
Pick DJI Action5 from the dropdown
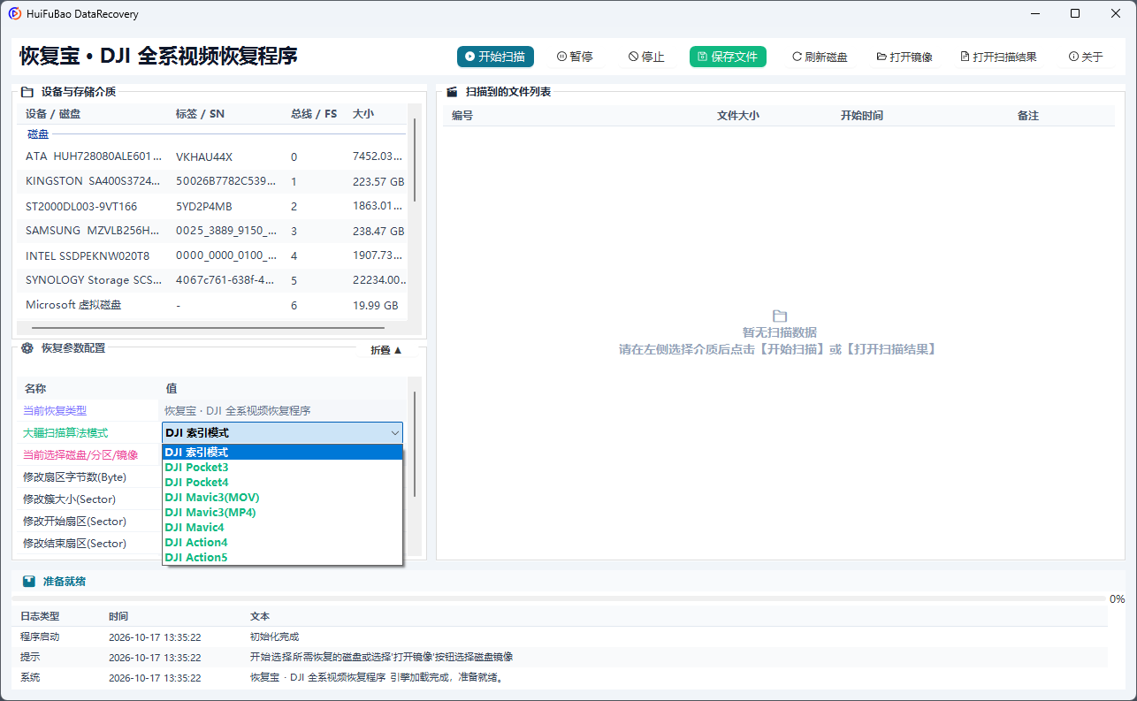[x=283, y=558]
